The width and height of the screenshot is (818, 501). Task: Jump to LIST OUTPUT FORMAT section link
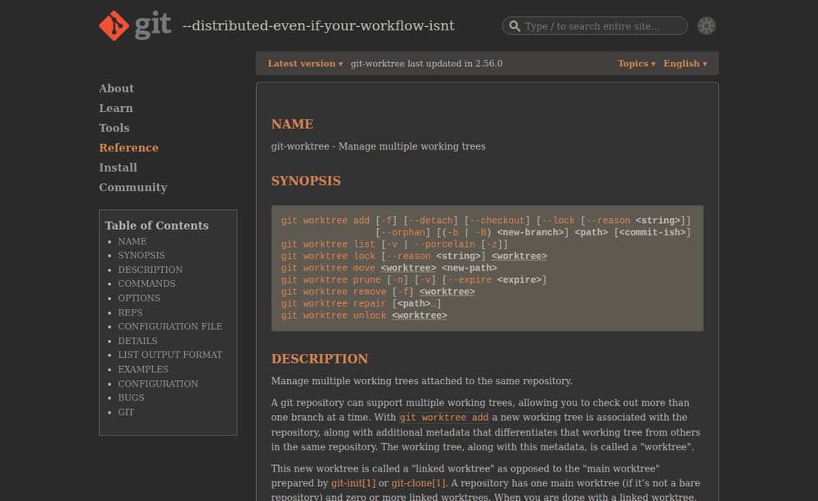click(x=170, y=355)
